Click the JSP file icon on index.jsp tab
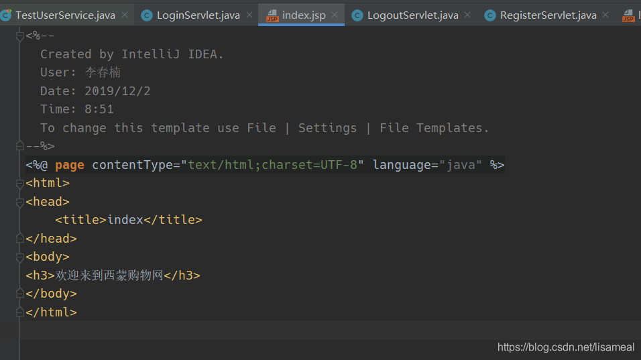Screen dimensions: 641x360 click(x=272, y=16)
